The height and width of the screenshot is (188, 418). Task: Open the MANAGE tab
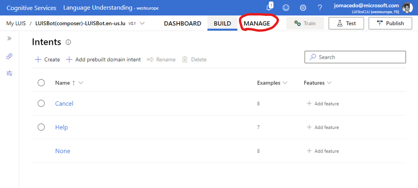[257, 23]
